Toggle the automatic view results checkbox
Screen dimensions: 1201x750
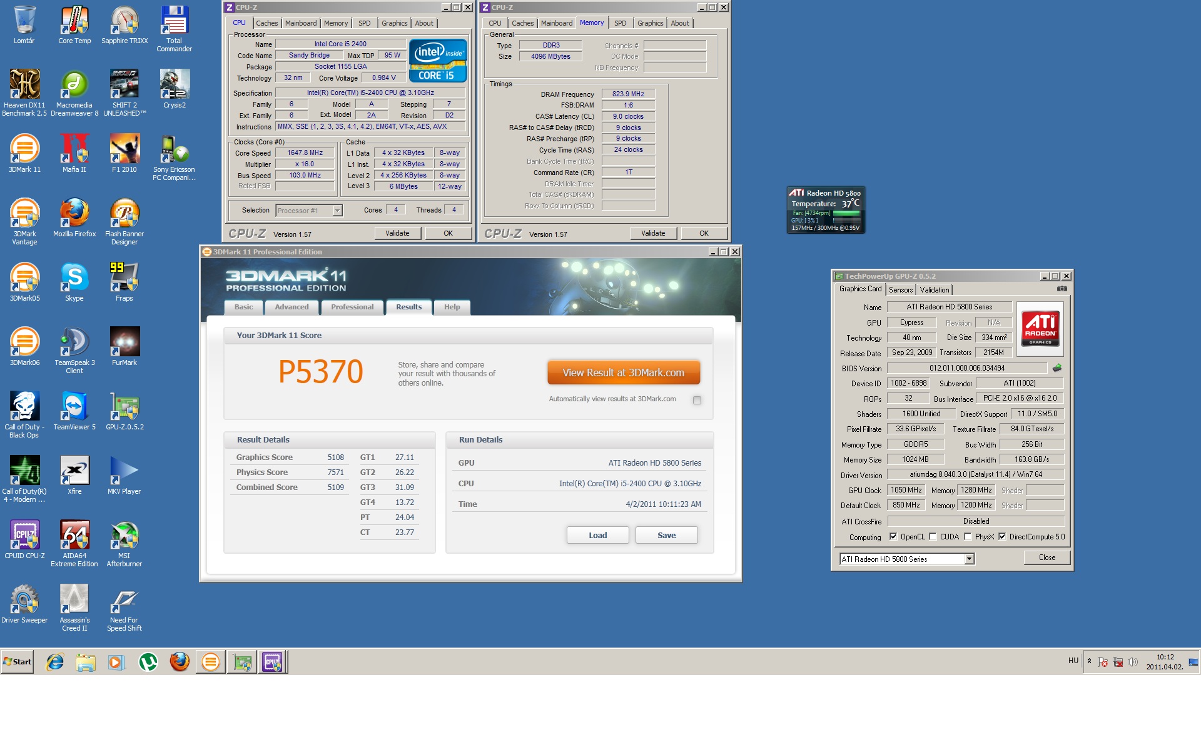click(x=697, y=400)
